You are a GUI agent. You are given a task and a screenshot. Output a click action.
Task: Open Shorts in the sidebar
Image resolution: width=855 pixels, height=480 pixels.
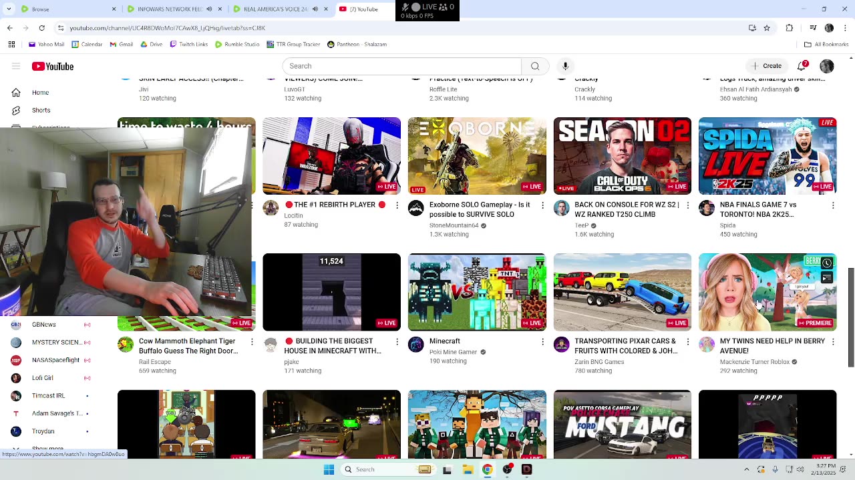click(x=40, y=110)
